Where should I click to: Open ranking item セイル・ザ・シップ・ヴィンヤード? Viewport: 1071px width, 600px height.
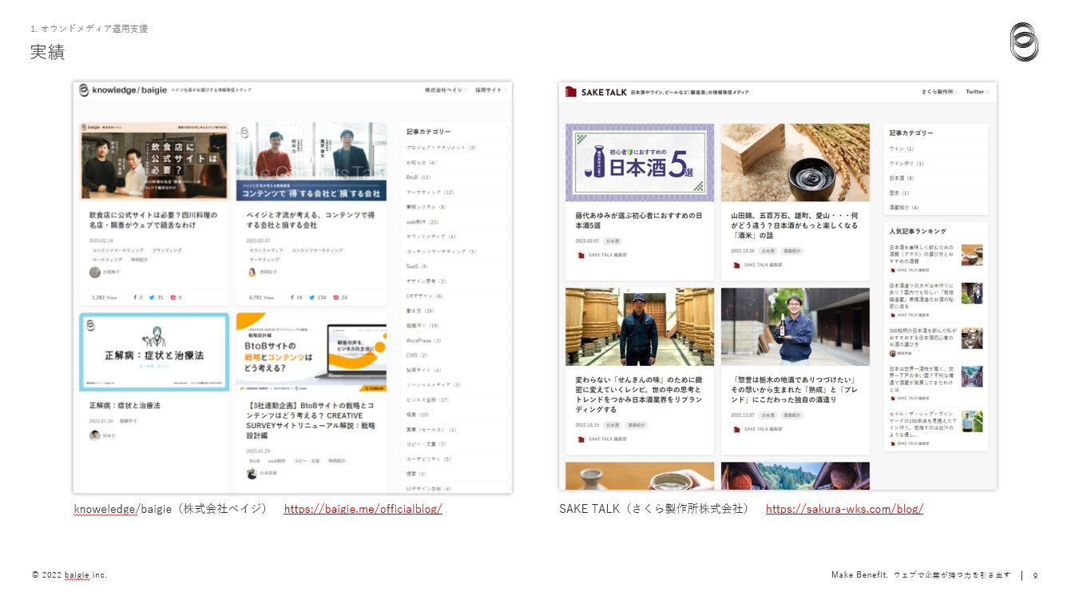click(x=936, y=427)
